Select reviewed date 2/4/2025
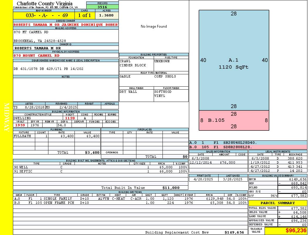 68,108
